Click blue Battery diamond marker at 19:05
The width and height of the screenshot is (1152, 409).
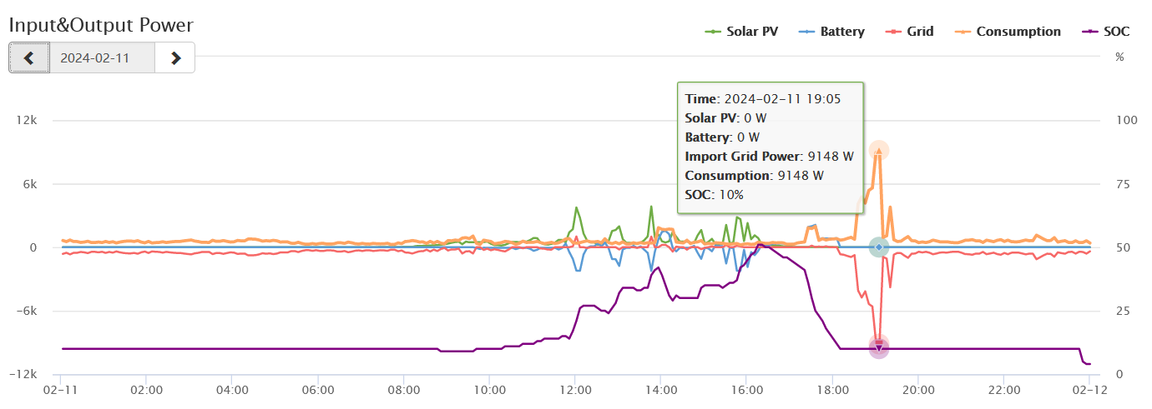(x=878, y=247)
